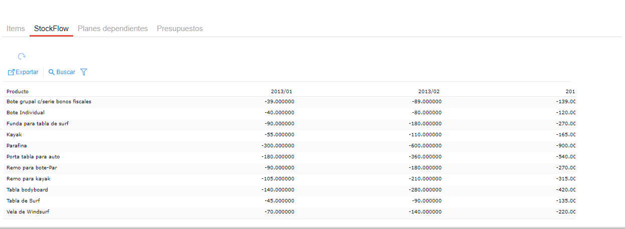
Task: Select the Bote Individual row
Action: tap(26, 113)
